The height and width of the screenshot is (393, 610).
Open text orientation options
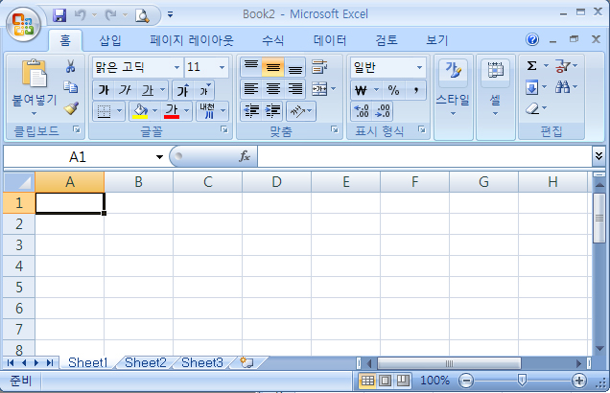coord(301,111)
